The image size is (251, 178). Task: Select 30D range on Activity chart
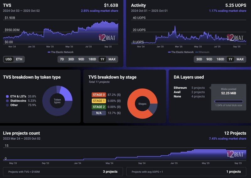tap(199, 59)
